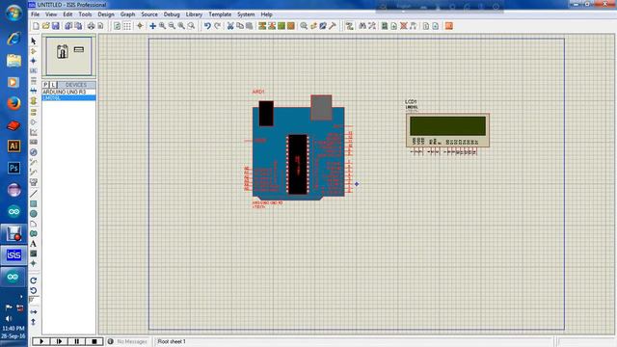Select the Generator mode tool
This screenshot has width=617, height=347.
point(34,152)
